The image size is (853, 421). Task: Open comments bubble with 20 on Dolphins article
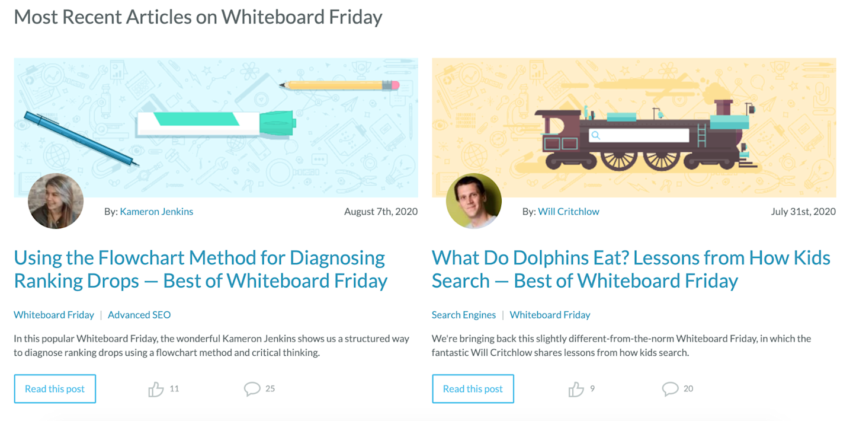click(x=670, y=389)
